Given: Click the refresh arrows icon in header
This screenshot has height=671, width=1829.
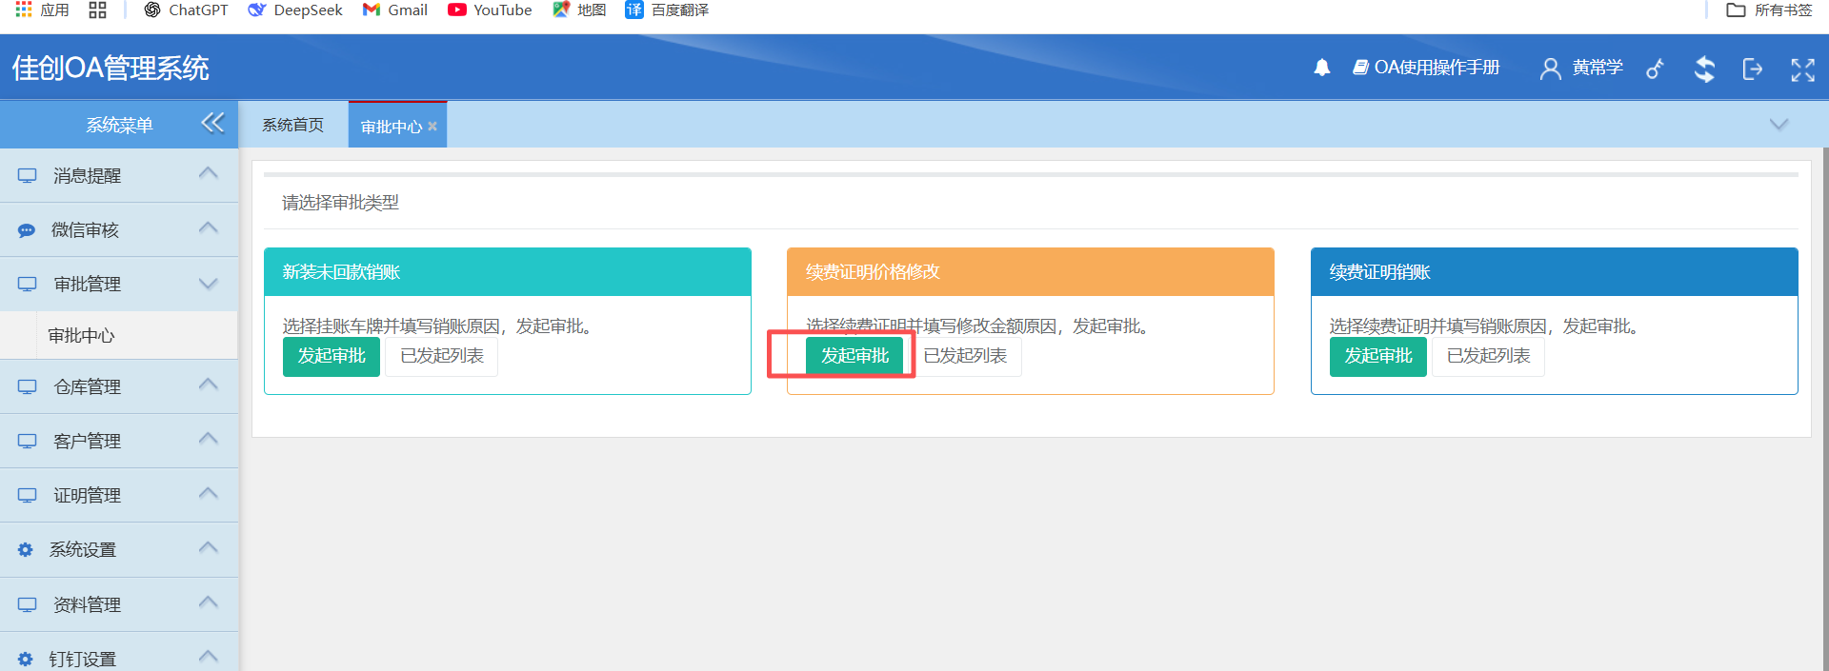Looking at the screenshot, I should pyautogui.click(x=1704, y=69).
